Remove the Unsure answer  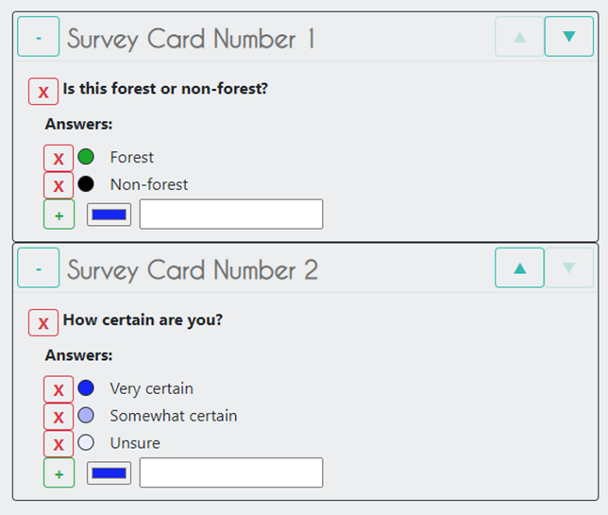59,444
